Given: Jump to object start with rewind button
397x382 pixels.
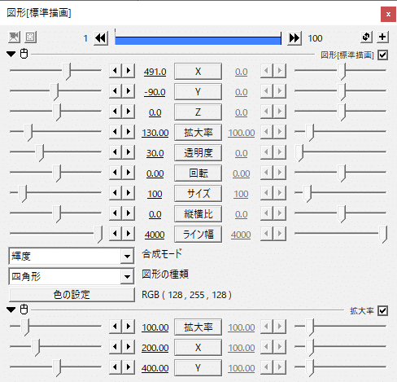Looking at the screenshot, I should click(x=101, y=38).
